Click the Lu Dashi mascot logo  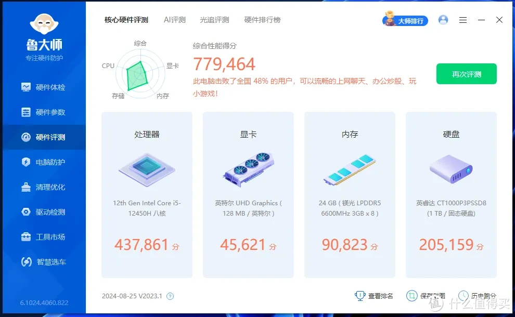tap(44, 24)
